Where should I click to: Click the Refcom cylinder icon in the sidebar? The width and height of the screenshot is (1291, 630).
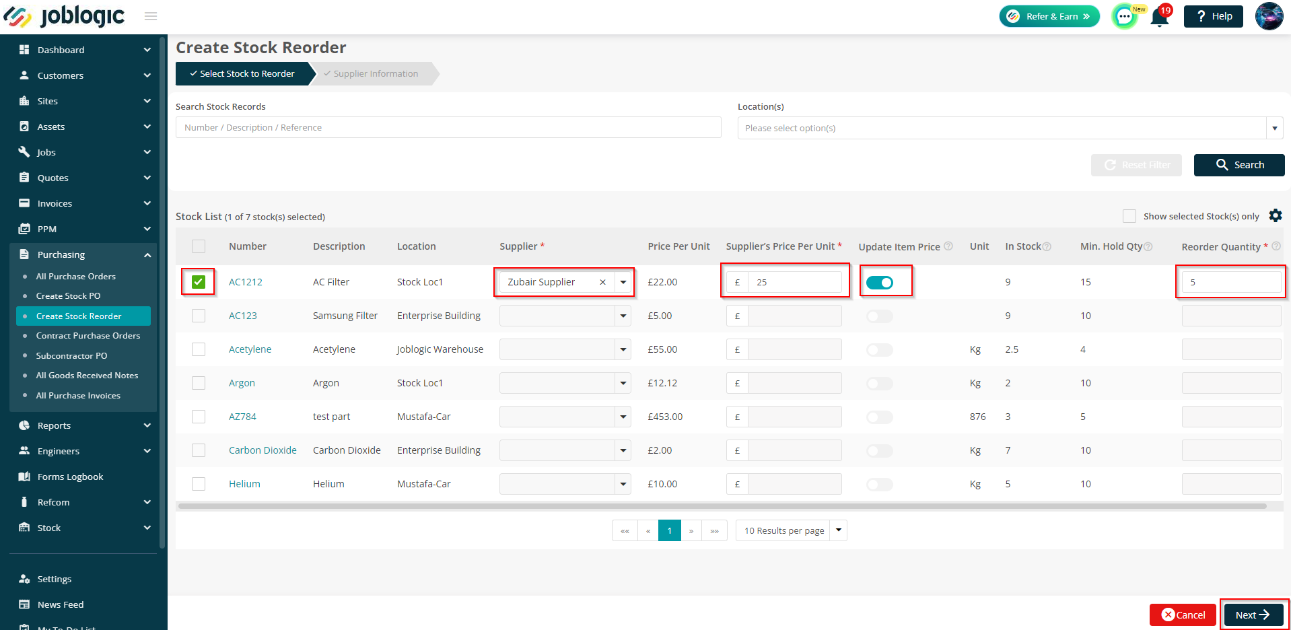pyautogui.click(x=24, y=502)
